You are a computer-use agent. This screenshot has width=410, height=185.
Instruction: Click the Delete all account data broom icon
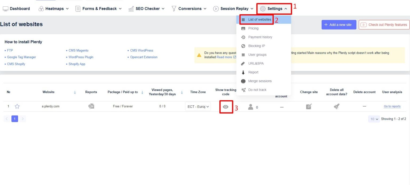click(337, 106)
